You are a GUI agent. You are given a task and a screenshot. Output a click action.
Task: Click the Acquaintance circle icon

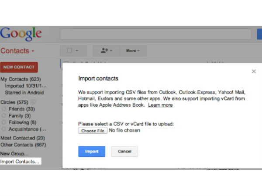click(4, 129)
